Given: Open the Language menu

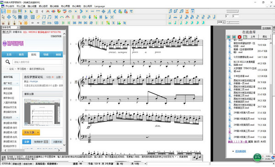Looking at the screenshot, I should click(99, 6).
